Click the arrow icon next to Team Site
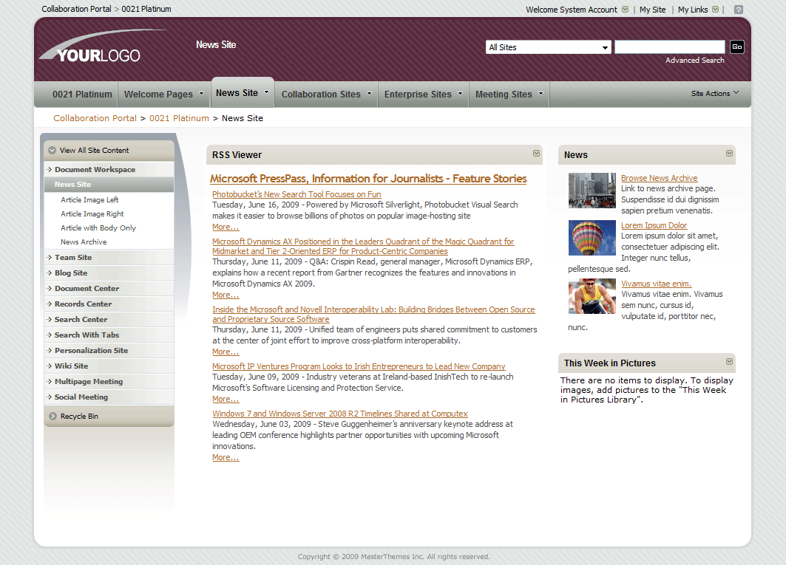The width and height of the screenshot is (786, 565). (49, 257)
